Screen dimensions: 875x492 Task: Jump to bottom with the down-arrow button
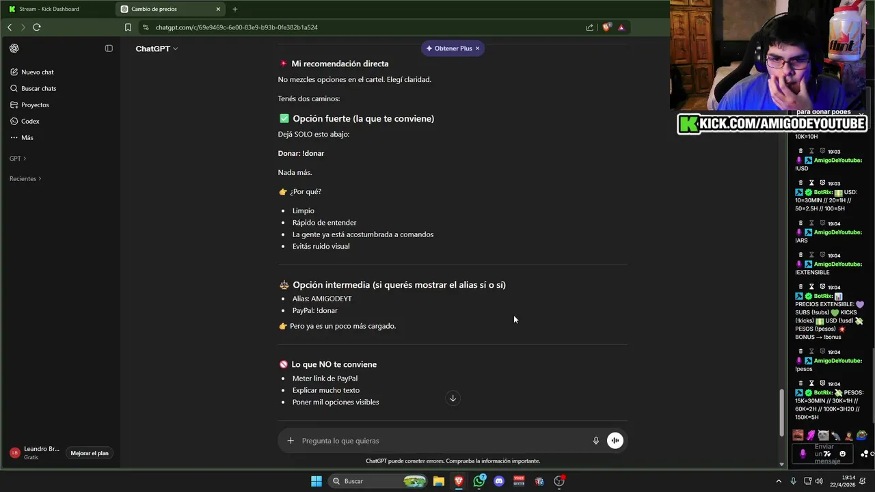(x=453, y=398)
